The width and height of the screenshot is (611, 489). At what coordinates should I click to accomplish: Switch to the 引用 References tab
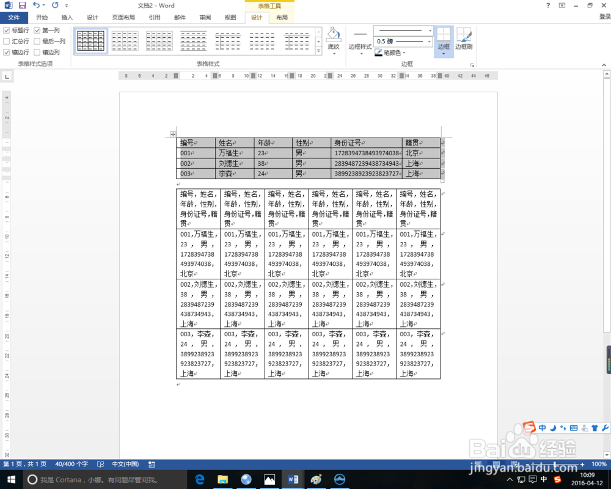155,18
